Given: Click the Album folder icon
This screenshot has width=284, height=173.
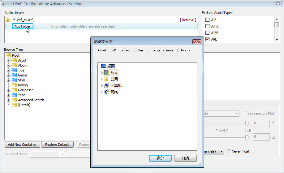Looking at the screenshot, I should pyautogui.click(x=14, y=65).
